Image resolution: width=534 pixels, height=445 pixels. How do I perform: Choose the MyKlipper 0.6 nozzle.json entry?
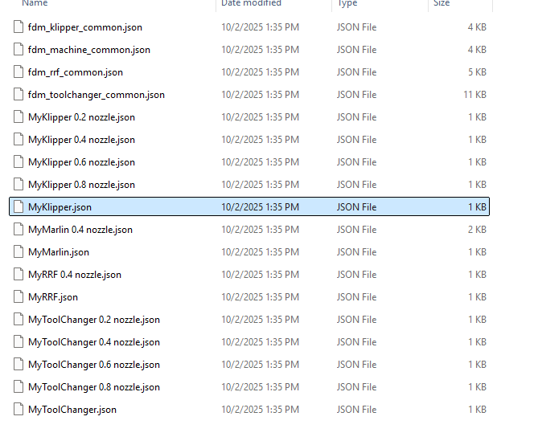coord(81,162)
